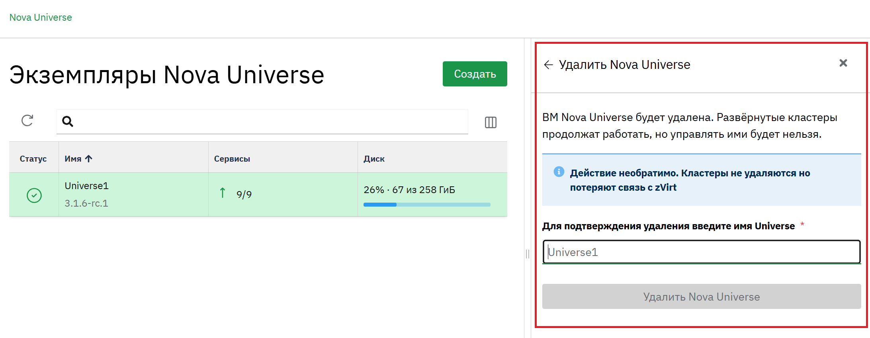Screen dimensions: 870x338
Task: Open the Nova Universe breadcrumb link
Action: coord(41,18)
